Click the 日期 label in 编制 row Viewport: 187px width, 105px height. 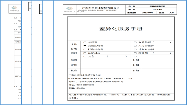tap(136, 60)
